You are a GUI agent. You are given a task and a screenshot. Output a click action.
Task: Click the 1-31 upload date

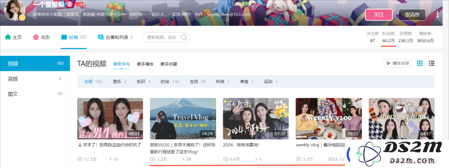click(113, 159)
